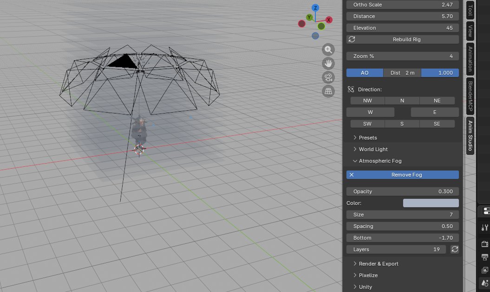Open Render properties camera tab
The height and width of the screenshot is (292, 490).
point(485,244)
